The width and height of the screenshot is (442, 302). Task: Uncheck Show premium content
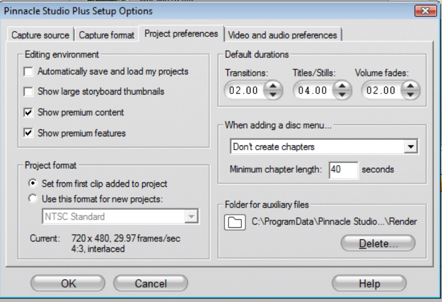pyautogui.click(x=28, y=113)
